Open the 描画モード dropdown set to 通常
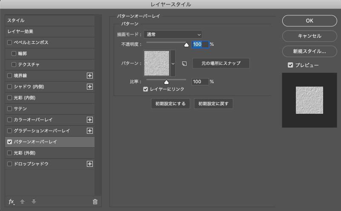This screenshot has height=211, width=341. (x=173, y=34)
